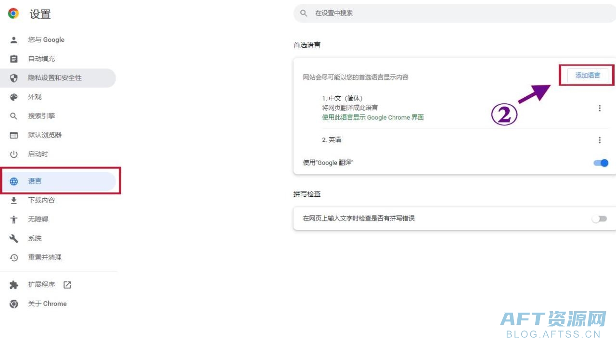Open 默认浏览器 settings
The height and width of the screenshot is (344, 616).
click(58, 135)
